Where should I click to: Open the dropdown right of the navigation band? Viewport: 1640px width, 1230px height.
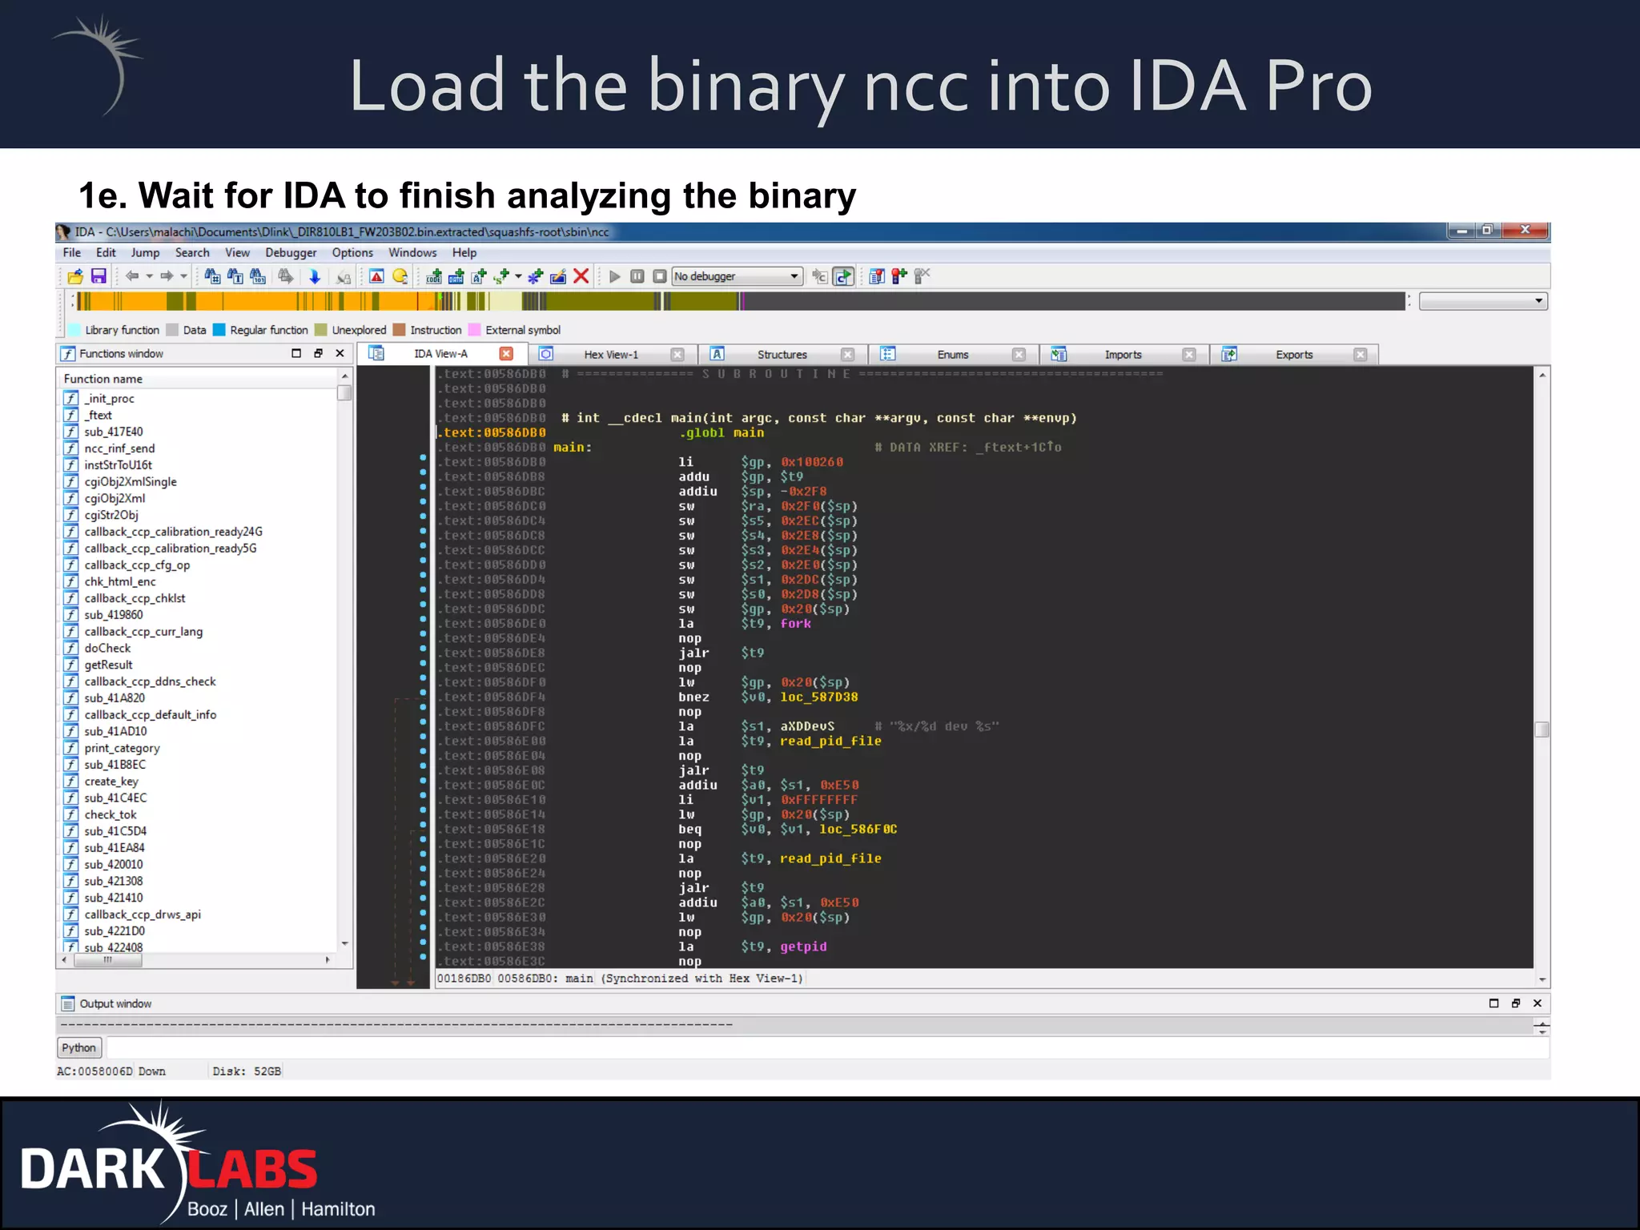[1483, 301]
